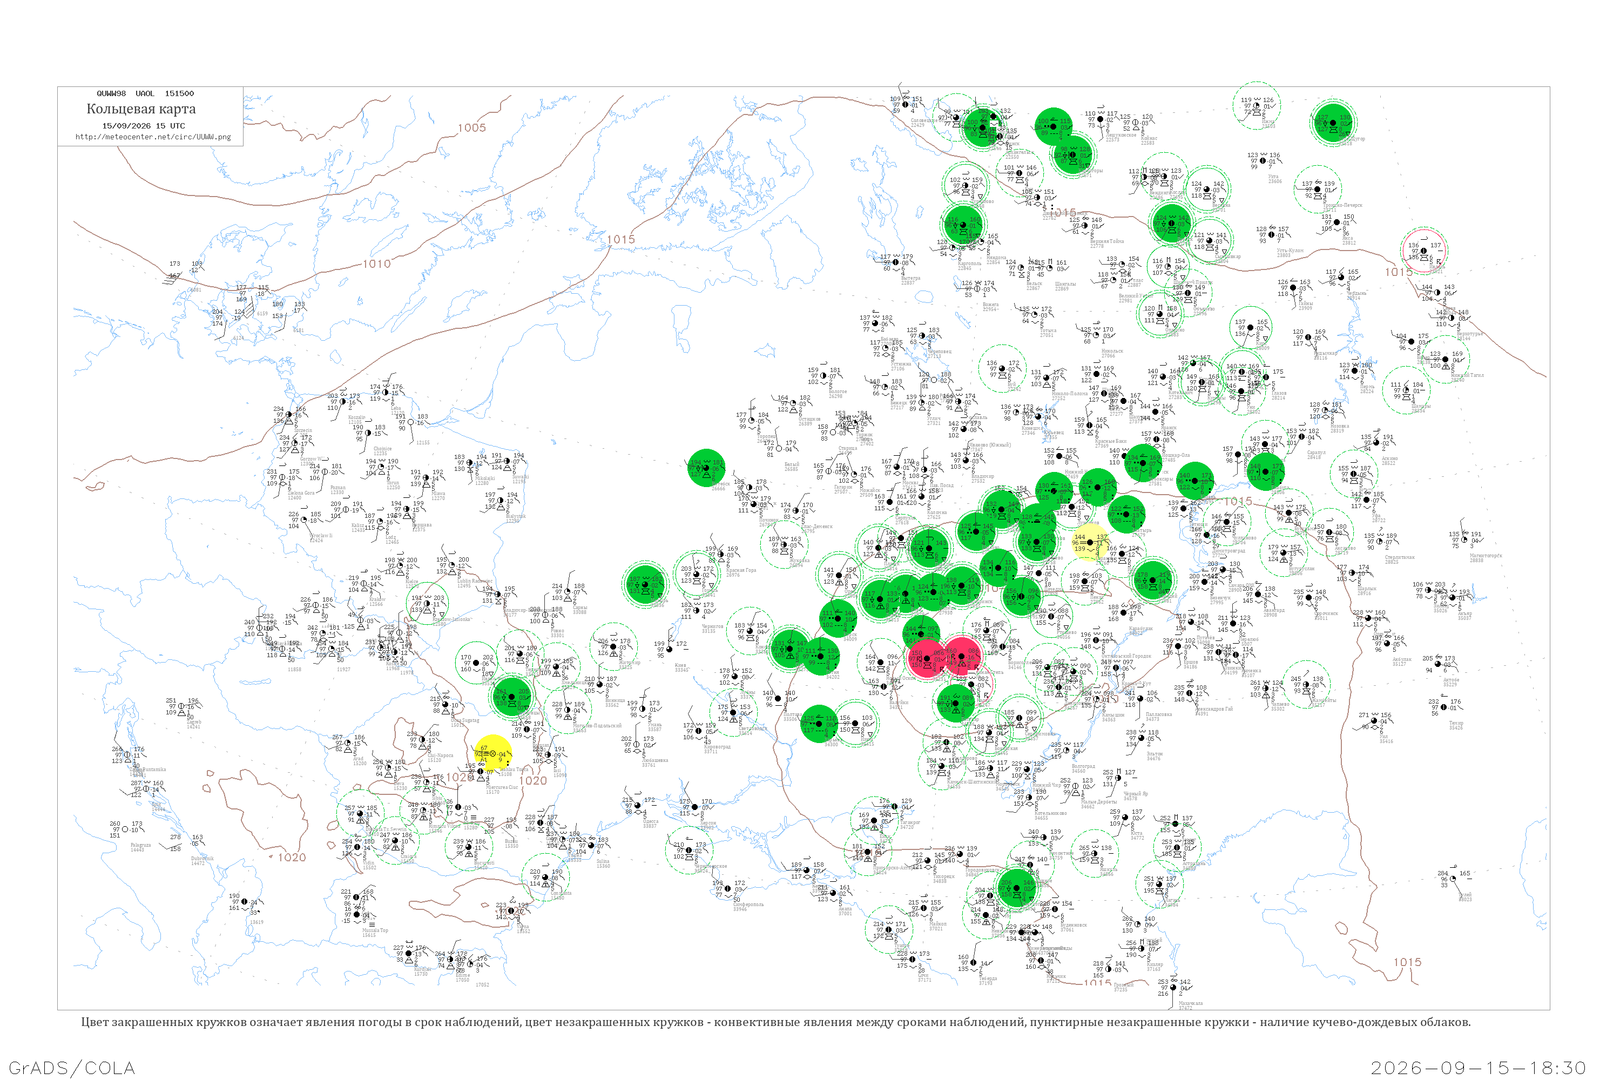Select the Russian legend caption below map
This screenshot has height=1080, width=1620.
tap(775, 1022)
